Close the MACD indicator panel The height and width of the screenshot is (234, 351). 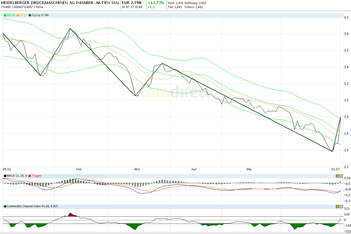click(x=341, y=176)
